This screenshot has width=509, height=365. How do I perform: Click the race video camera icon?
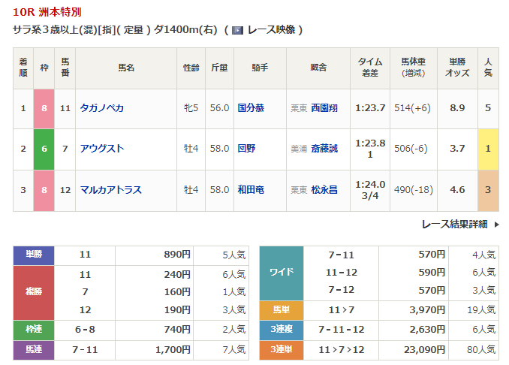pos(237,30)
